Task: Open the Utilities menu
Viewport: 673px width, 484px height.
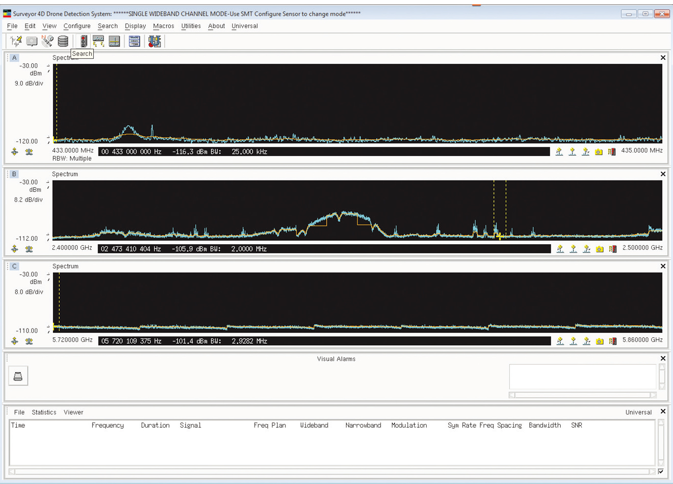Action: click(191, 26)
